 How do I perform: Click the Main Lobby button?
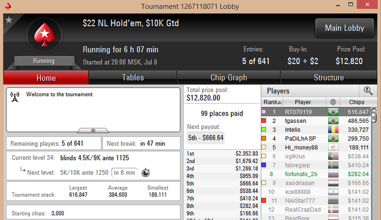(x=345, y=28)
